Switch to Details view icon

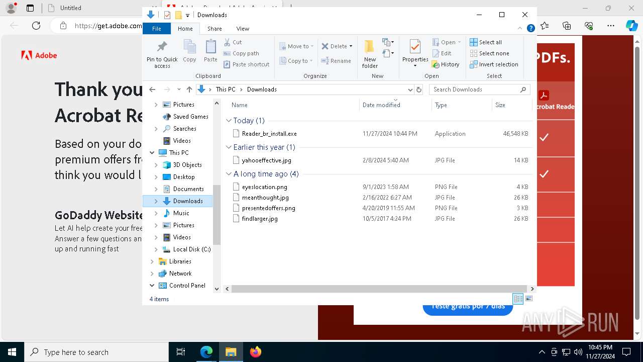tap(518, 299)
